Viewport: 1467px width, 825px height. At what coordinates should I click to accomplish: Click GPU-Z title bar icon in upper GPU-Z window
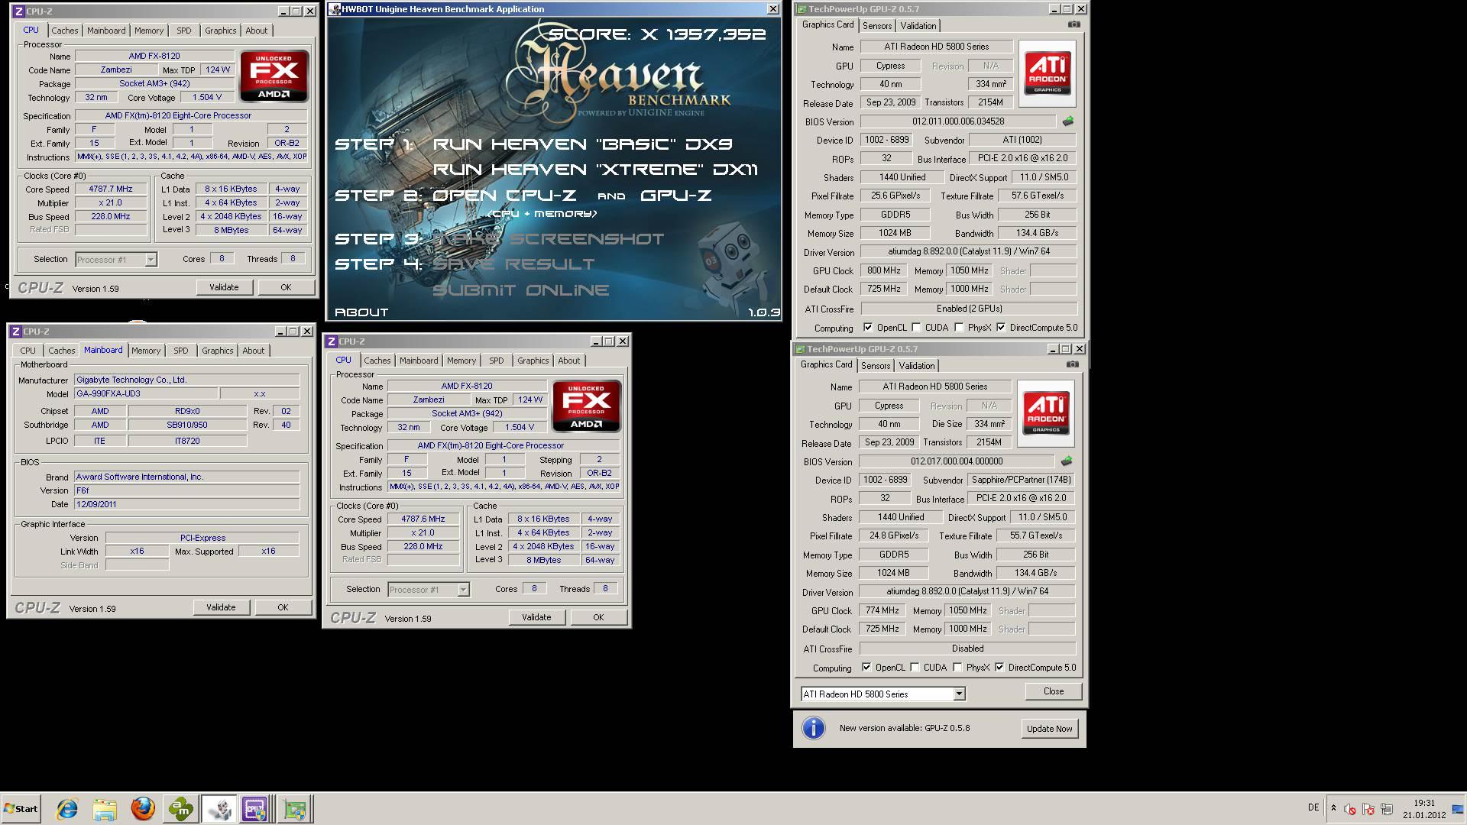[802, 9]
